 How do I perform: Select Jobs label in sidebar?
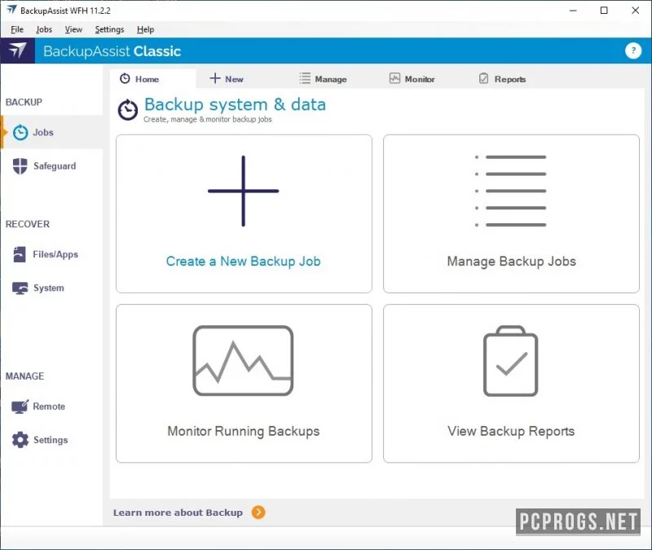click(43, 133)
